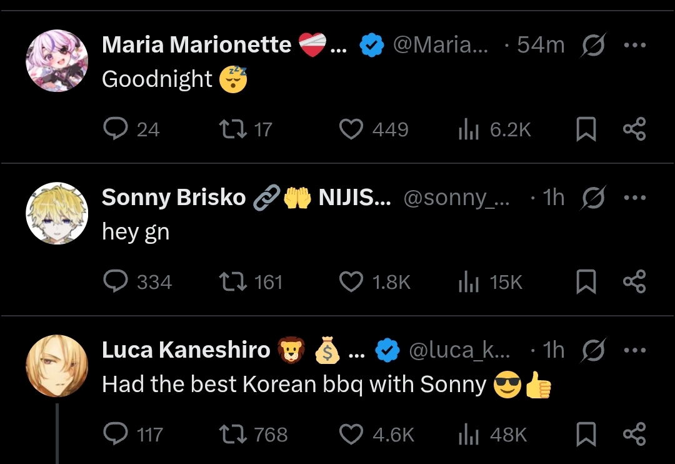The image size is (675, 464).
Task: Open Sonny Brisko's avatar
Action: pyautogui.click(x=57, y=213)
